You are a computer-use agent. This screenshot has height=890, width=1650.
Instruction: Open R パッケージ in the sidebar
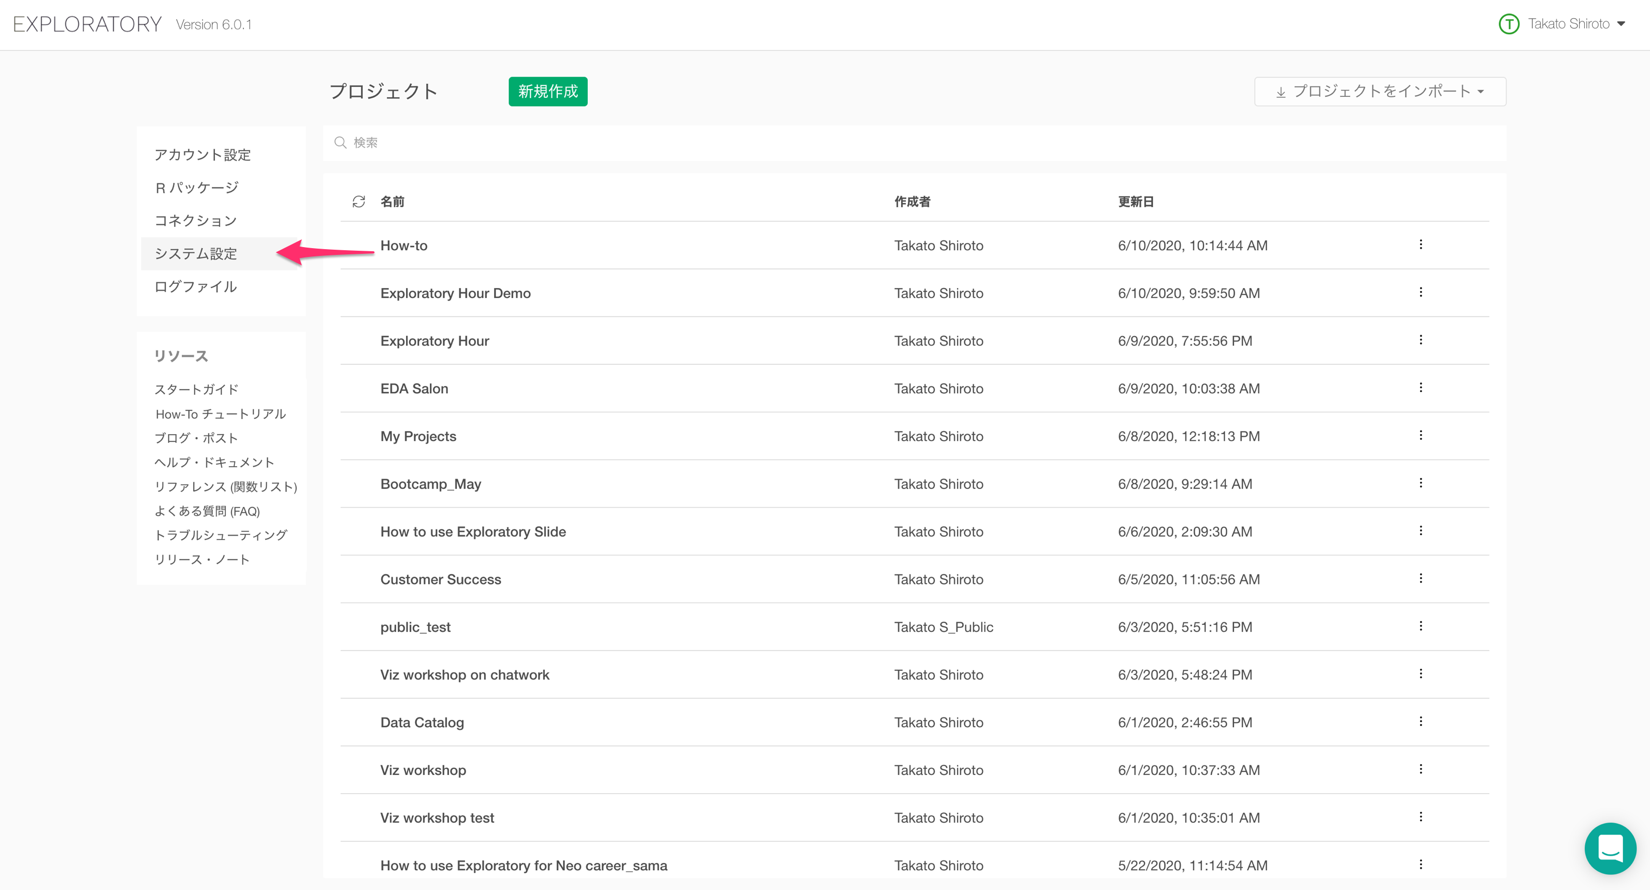197,188
